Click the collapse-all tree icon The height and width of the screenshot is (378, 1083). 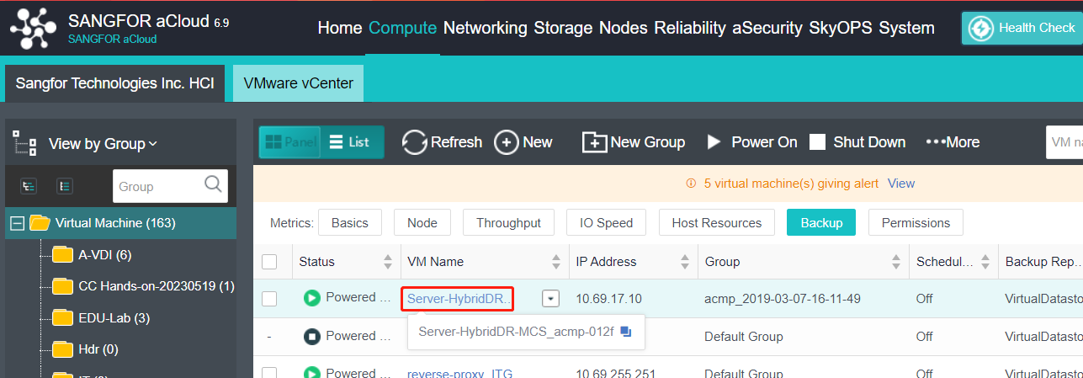tap(65, 186)
